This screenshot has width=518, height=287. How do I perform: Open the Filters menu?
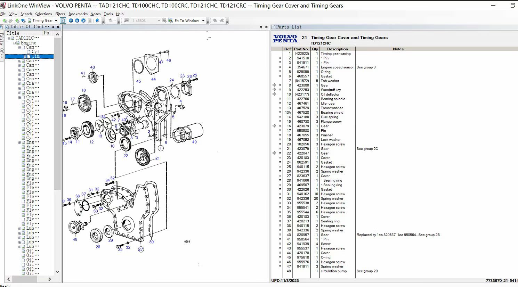coord(60,14)
